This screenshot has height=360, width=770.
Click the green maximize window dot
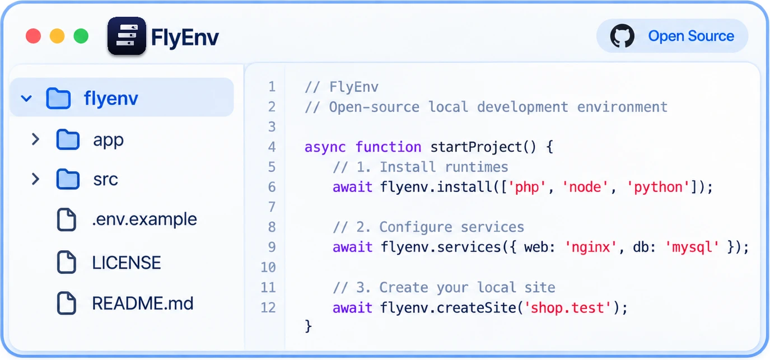pyautogui.click(x=81, y=36)
